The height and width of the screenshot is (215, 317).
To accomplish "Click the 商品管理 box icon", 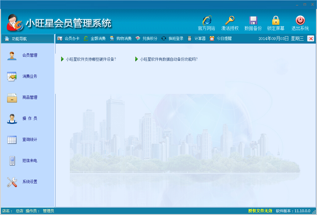I will [x=12, y=98].
